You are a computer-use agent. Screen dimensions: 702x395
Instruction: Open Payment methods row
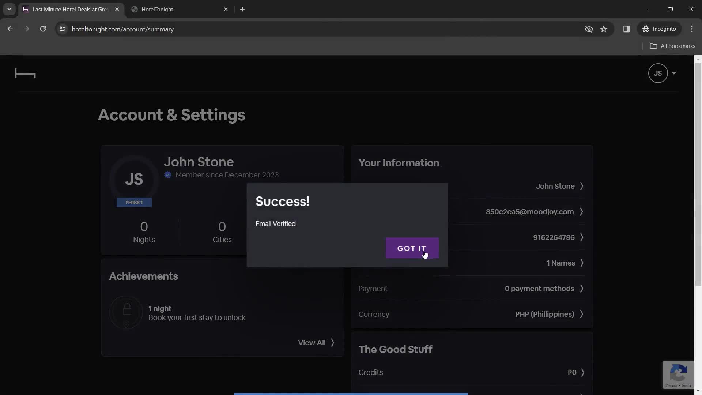[x=472, y=289]
